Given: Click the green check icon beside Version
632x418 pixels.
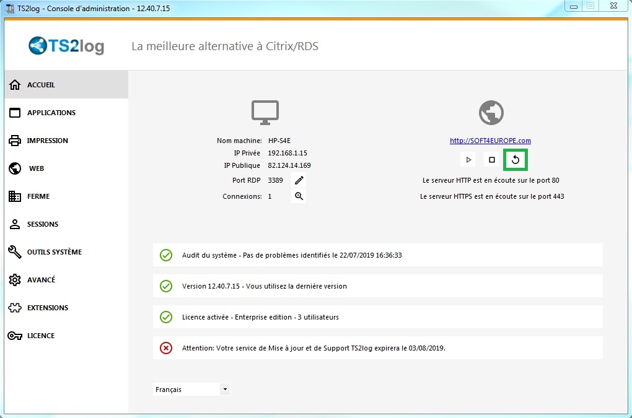Looking at the screenshot, I should 166,286.
